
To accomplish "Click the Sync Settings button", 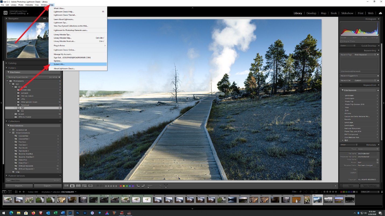I will [370, 186].
